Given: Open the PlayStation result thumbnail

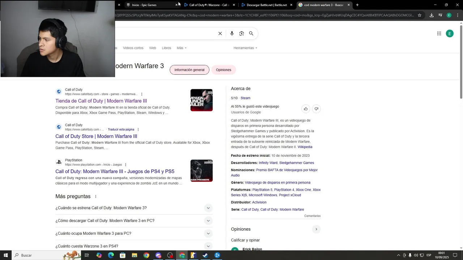Looking at the screenshot, I should (201, 171).
